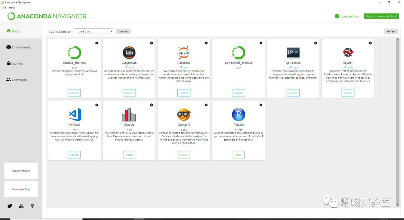This screenshot has width=404, height=220.
Task: Click the scrollbar up arrow
Action: [x=398, y=40]
